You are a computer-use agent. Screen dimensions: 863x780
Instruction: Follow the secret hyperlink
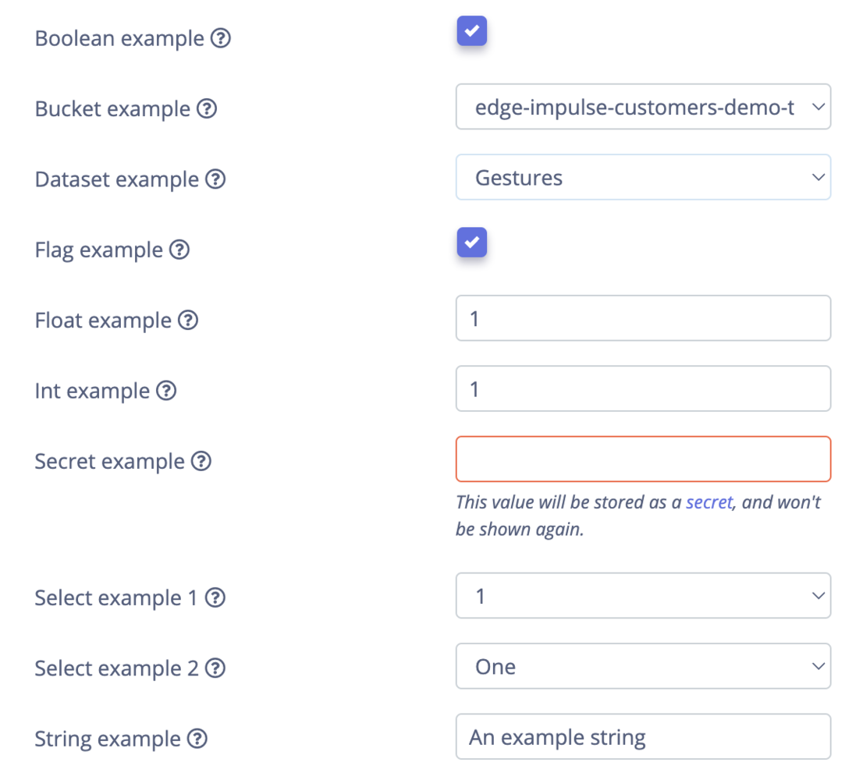point(709,502)
